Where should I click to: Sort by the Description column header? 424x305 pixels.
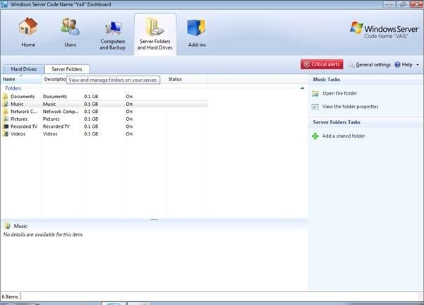pyautogui.click(x=54, y=79)
